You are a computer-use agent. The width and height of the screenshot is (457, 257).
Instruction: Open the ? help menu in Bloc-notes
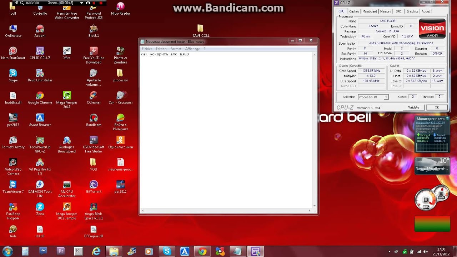(205, 49)
